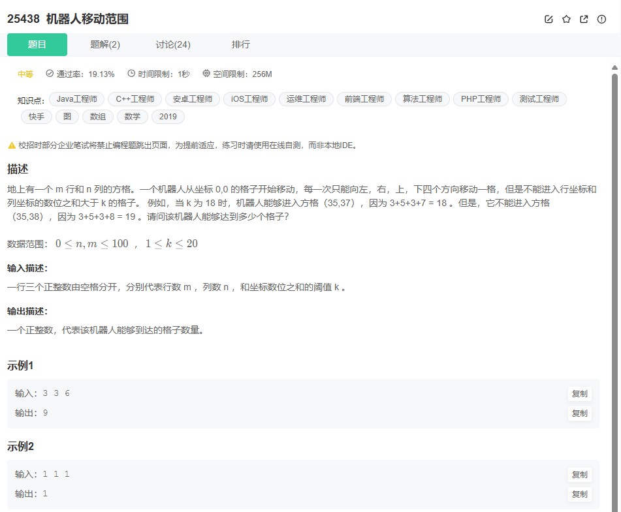The image size is (621, 512).
Task: Click the 快手 company tag
Action: (x=37, y=117)
